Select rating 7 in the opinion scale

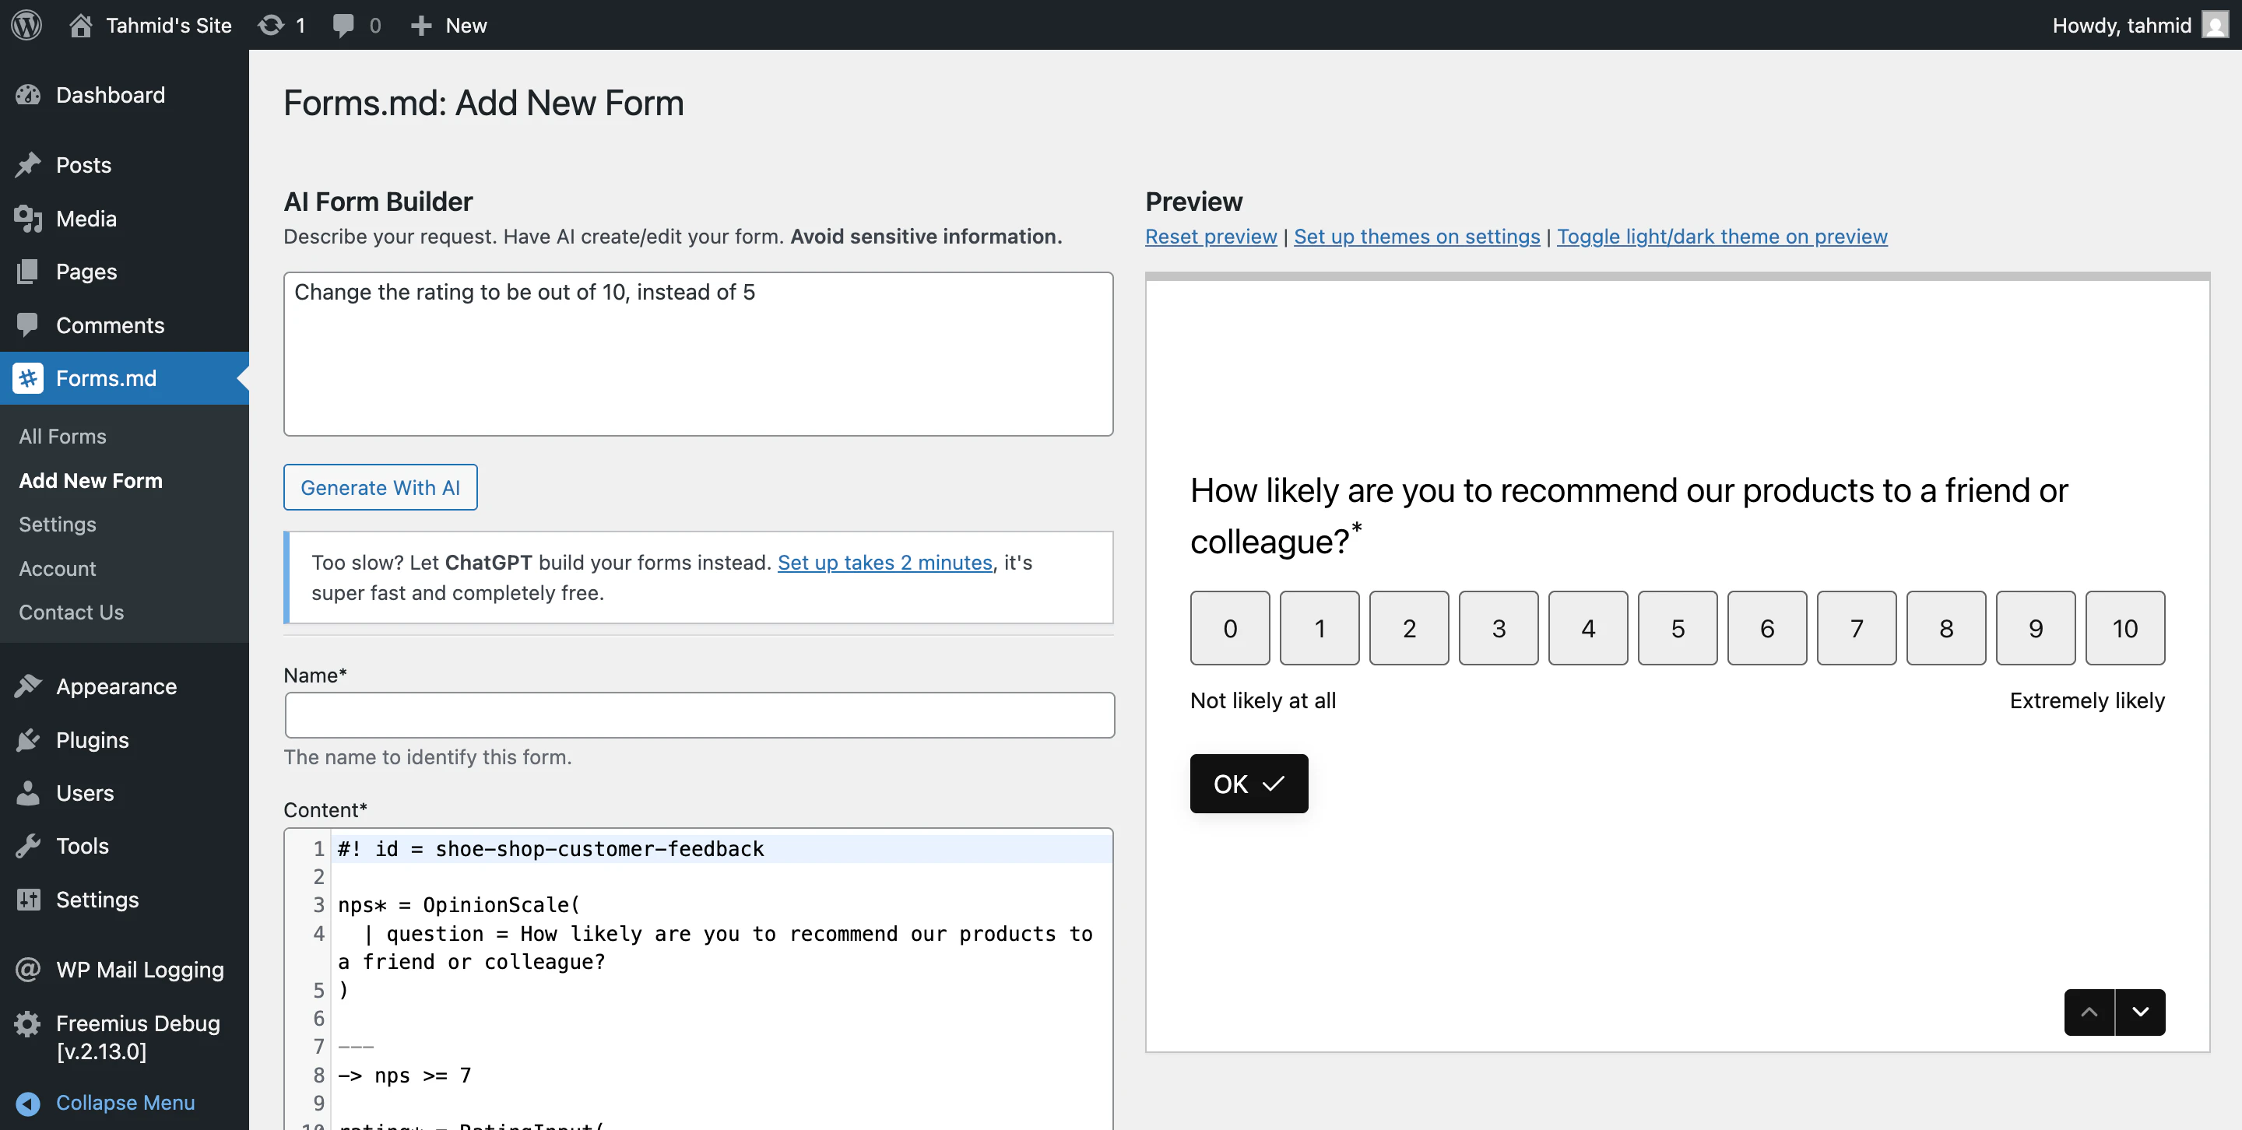click(x=1857, y=628)
